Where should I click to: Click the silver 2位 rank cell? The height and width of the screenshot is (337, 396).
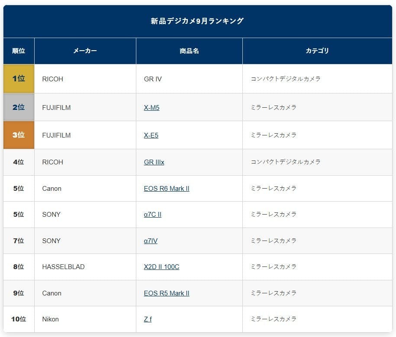[19, 107]
